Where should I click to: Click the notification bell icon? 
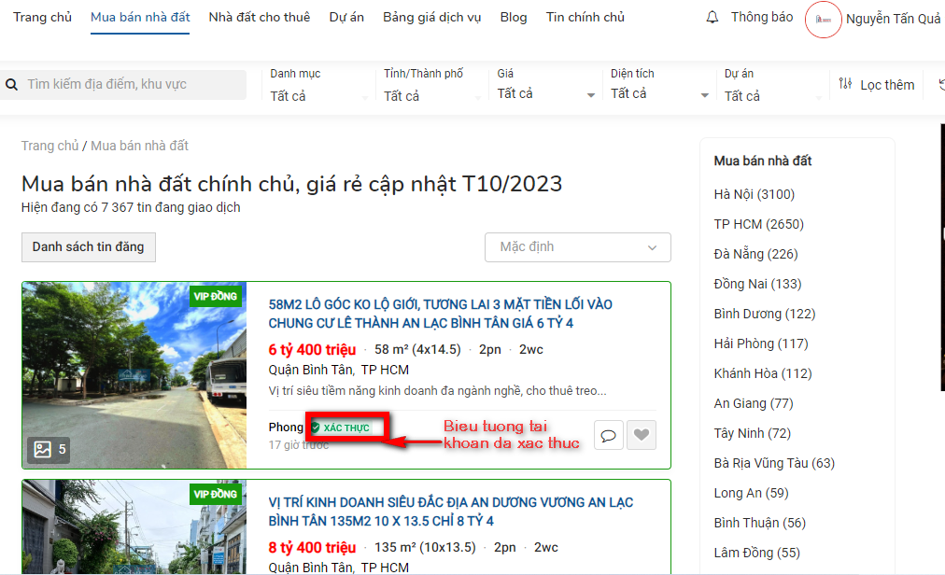[x=712, y=18]
